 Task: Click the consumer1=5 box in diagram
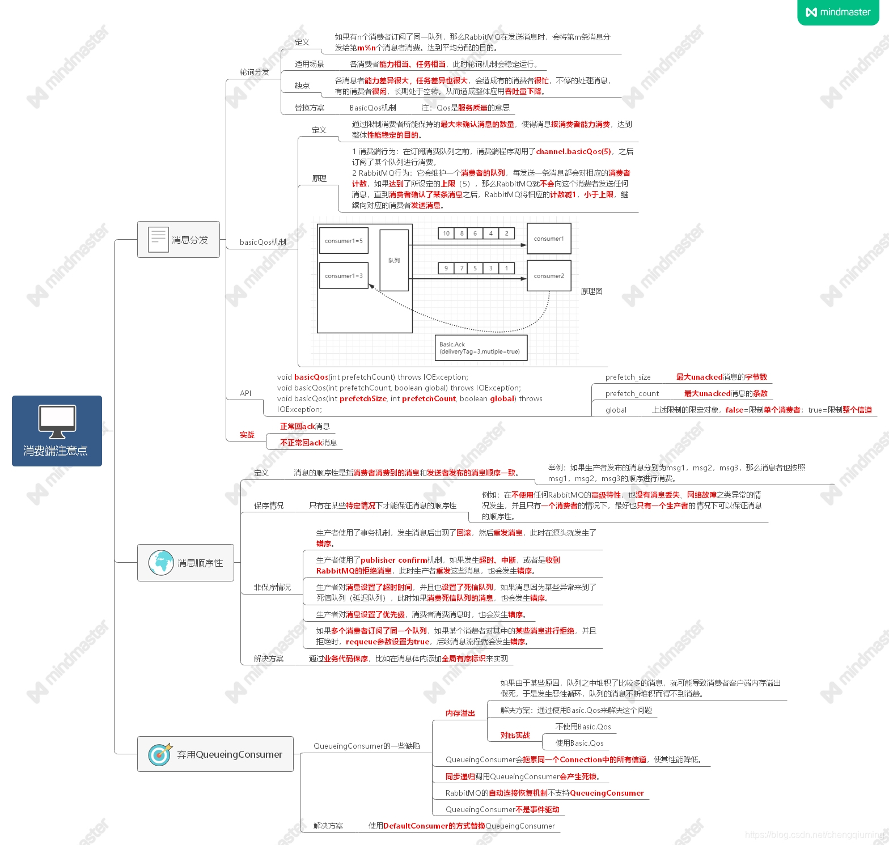click(344, 241)
